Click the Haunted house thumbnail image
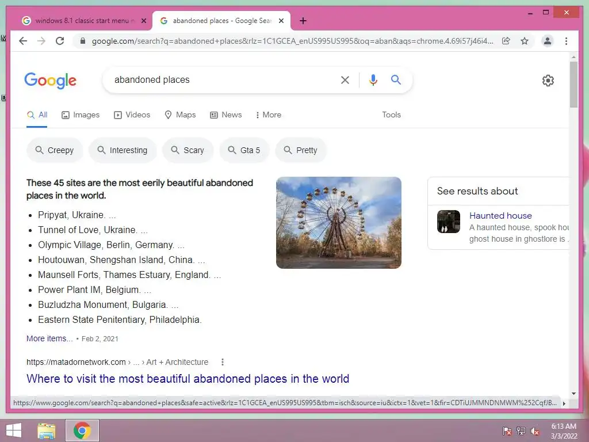Screen dimensions: 589x442 pyautogui.click(x=449, y=222)
